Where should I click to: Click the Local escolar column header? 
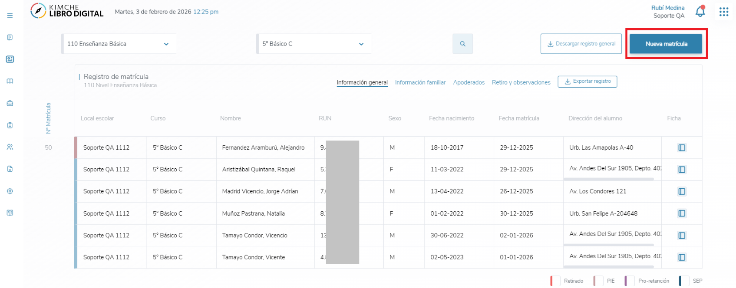(x=97, y=118)
